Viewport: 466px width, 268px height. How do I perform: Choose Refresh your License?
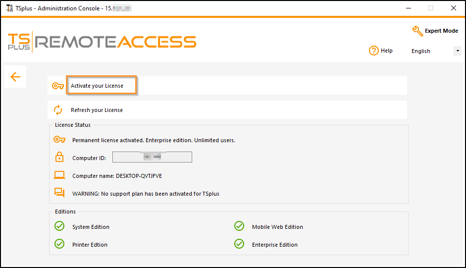tap(97, 110)
